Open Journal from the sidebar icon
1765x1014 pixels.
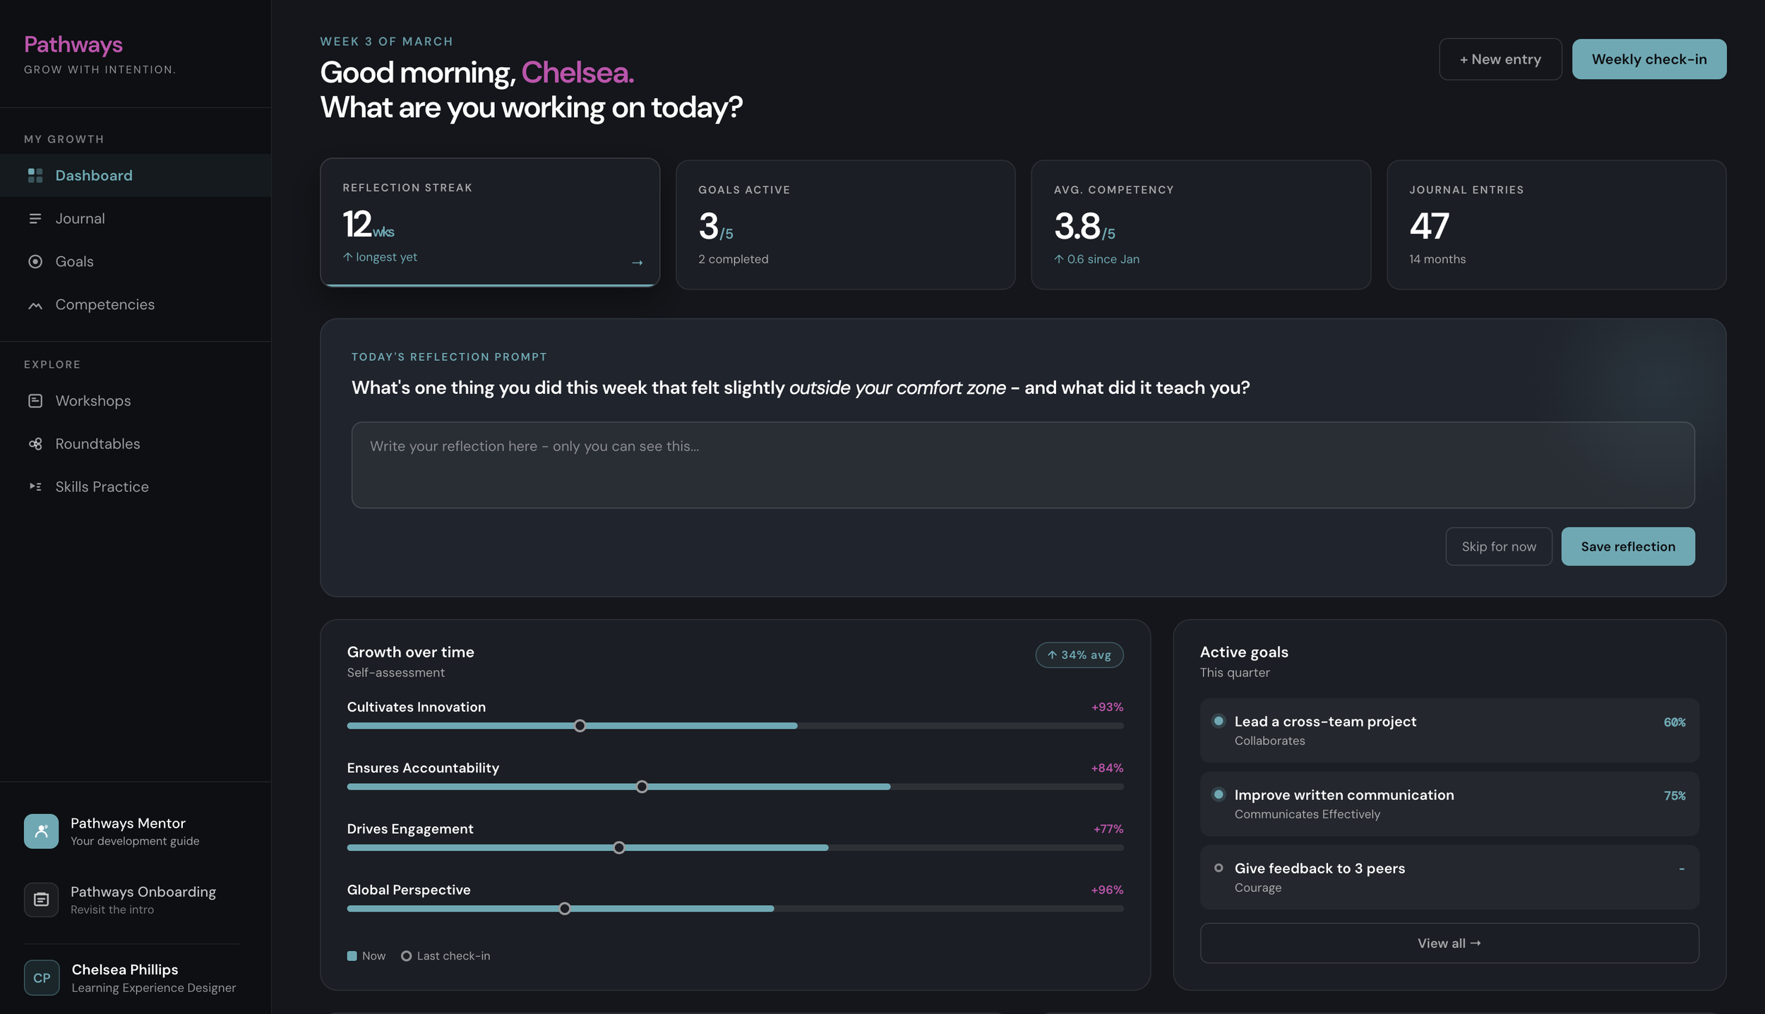35,218
